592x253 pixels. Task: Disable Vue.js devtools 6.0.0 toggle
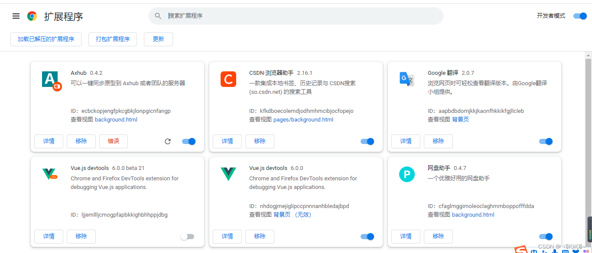368,237
